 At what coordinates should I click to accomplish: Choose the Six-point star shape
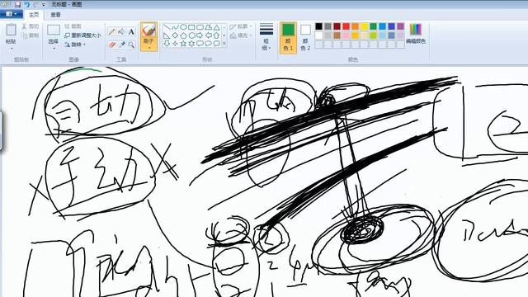tap(191, 44)
